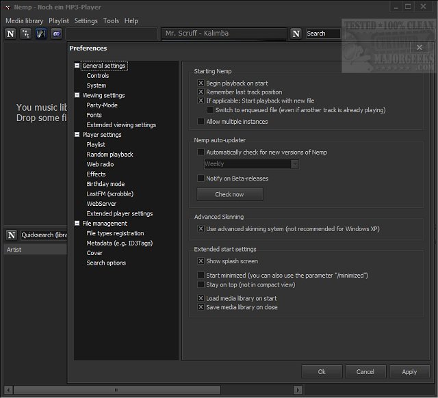438x398 pixels.
Task: Click the N button beside Quicksearch
Action: point(12,235)
